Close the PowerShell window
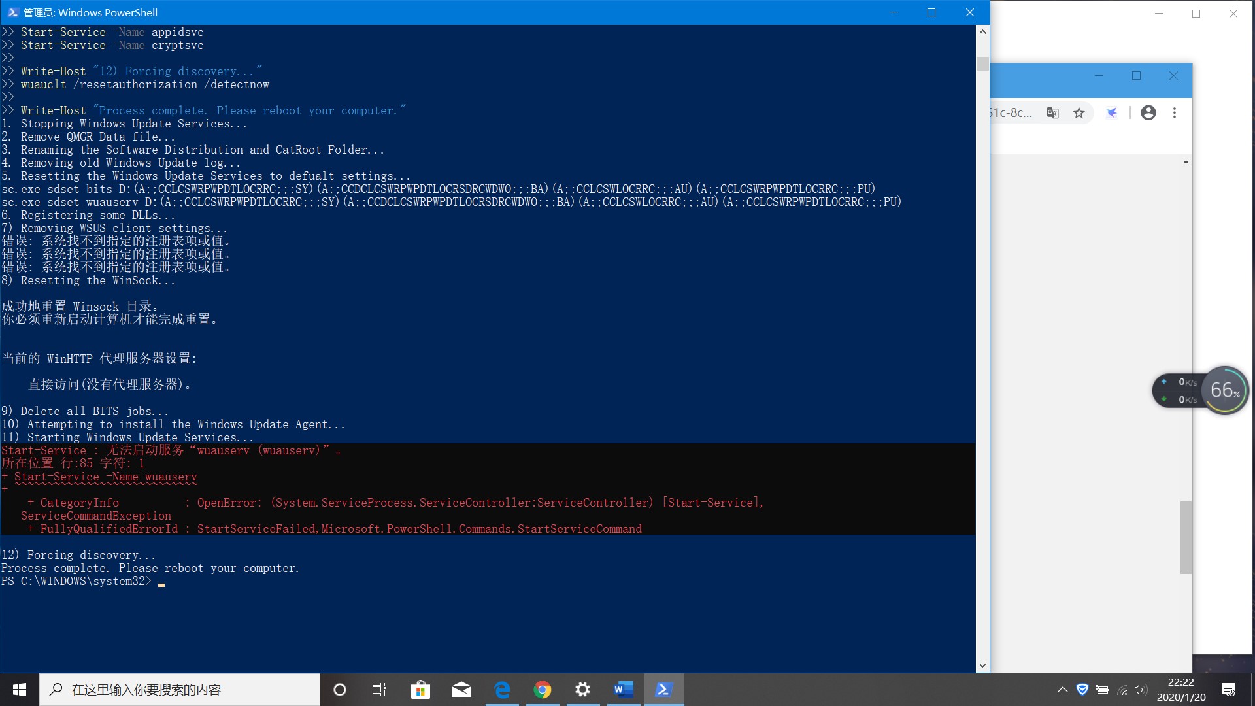 coord(970,12)
